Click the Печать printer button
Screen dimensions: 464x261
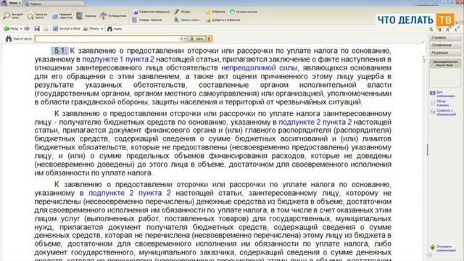[x=91, y=29]
